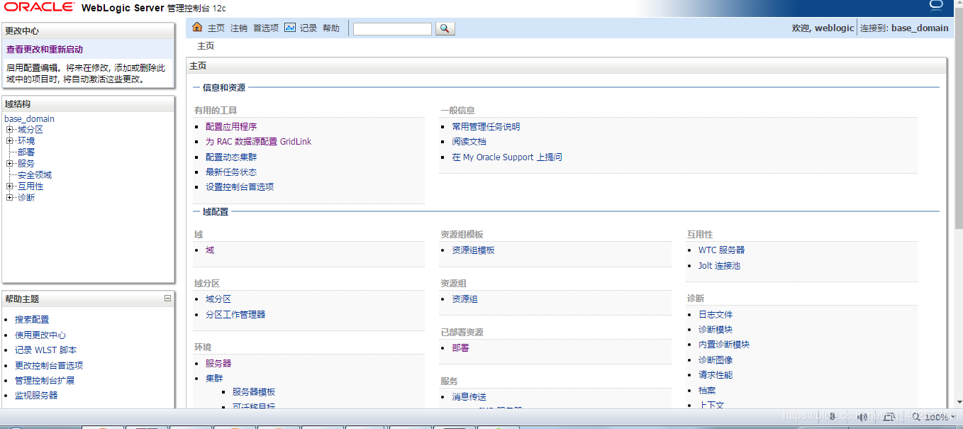Viewport: 963px width, 429px height.
Task: Expand the 诊断 tree node
Action: (x=10, y=198)
